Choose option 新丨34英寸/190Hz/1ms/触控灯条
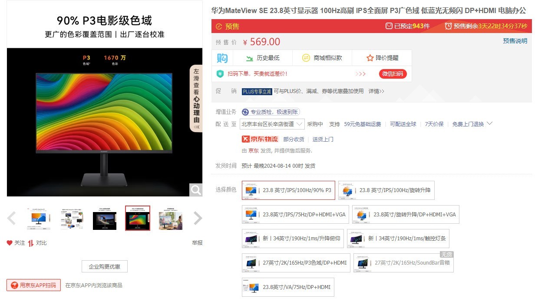 click(398, 239)
